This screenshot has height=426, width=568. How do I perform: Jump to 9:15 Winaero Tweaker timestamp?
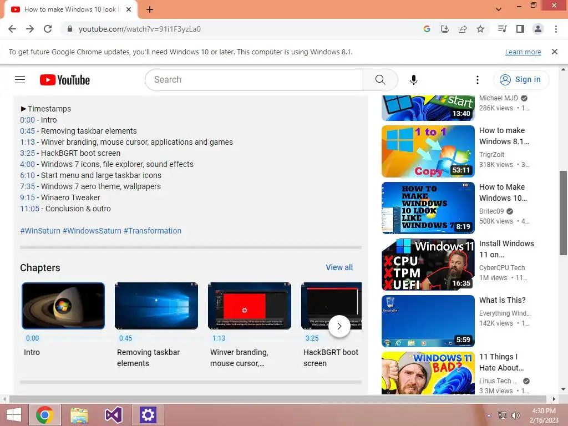pyautogui.click(x=28, y=198)
